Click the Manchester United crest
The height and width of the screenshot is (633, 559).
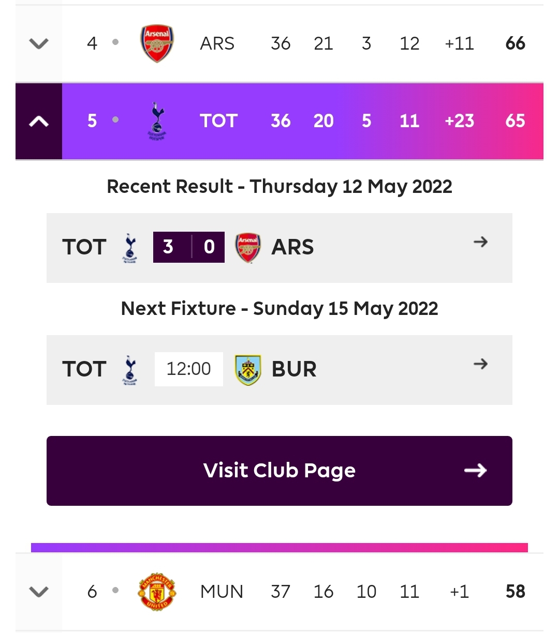[x=157, y=591]
